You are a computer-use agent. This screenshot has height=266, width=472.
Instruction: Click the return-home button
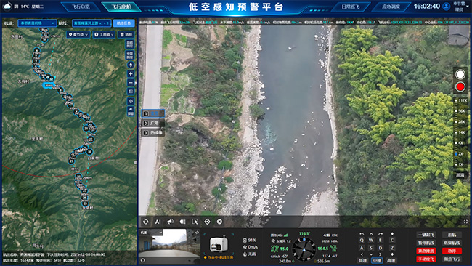tap(452, 235)
